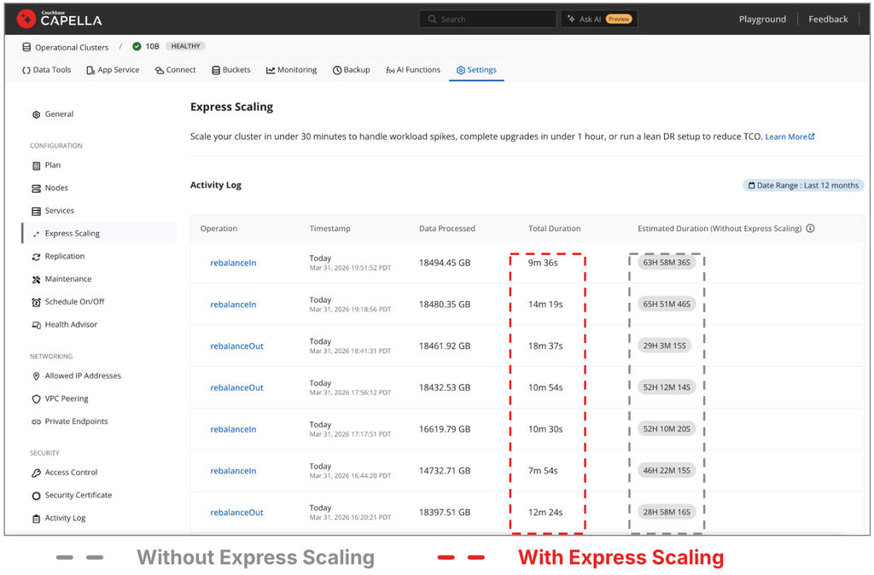
Task: Open the Monitoring tab
Action: tap(292, 70)
